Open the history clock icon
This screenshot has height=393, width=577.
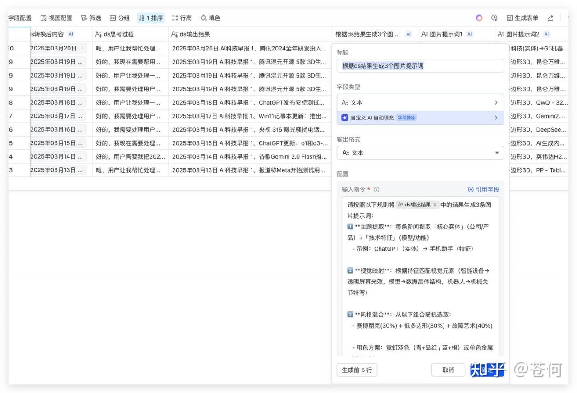pyautogui.click(x=495, y=18)
